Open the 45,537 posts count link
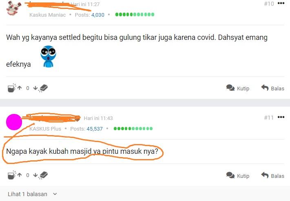Image resolution: width=290 pixels, height=201 pixels. click(x=95, y=129)
